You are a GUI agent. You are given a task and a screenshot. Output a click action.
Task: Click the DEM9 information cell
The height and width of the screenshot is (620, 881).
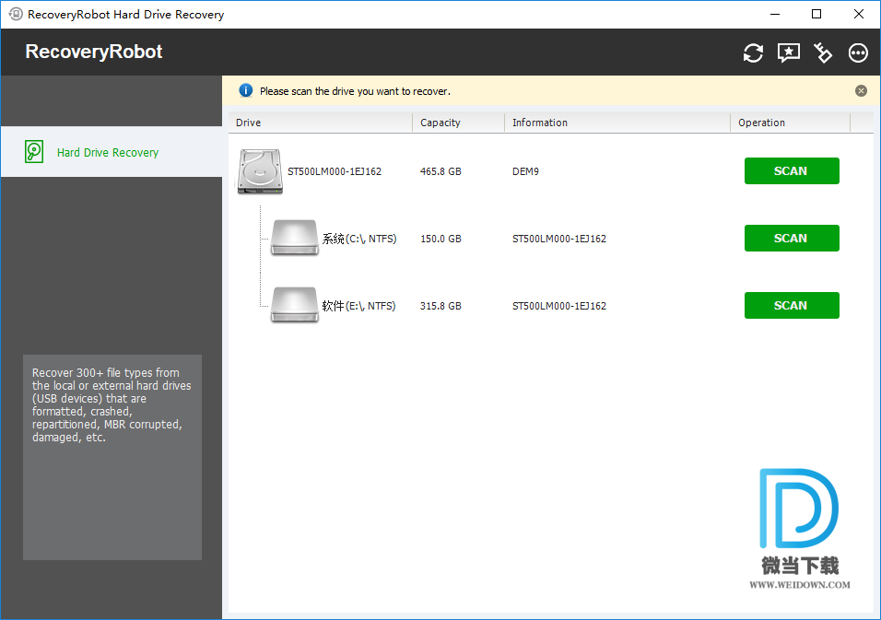525,171
